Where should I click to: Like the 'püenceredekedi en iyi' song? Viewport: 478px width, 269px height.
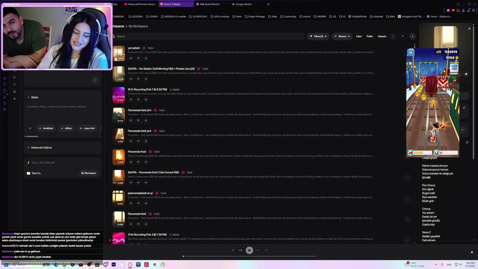coord(131,203)
